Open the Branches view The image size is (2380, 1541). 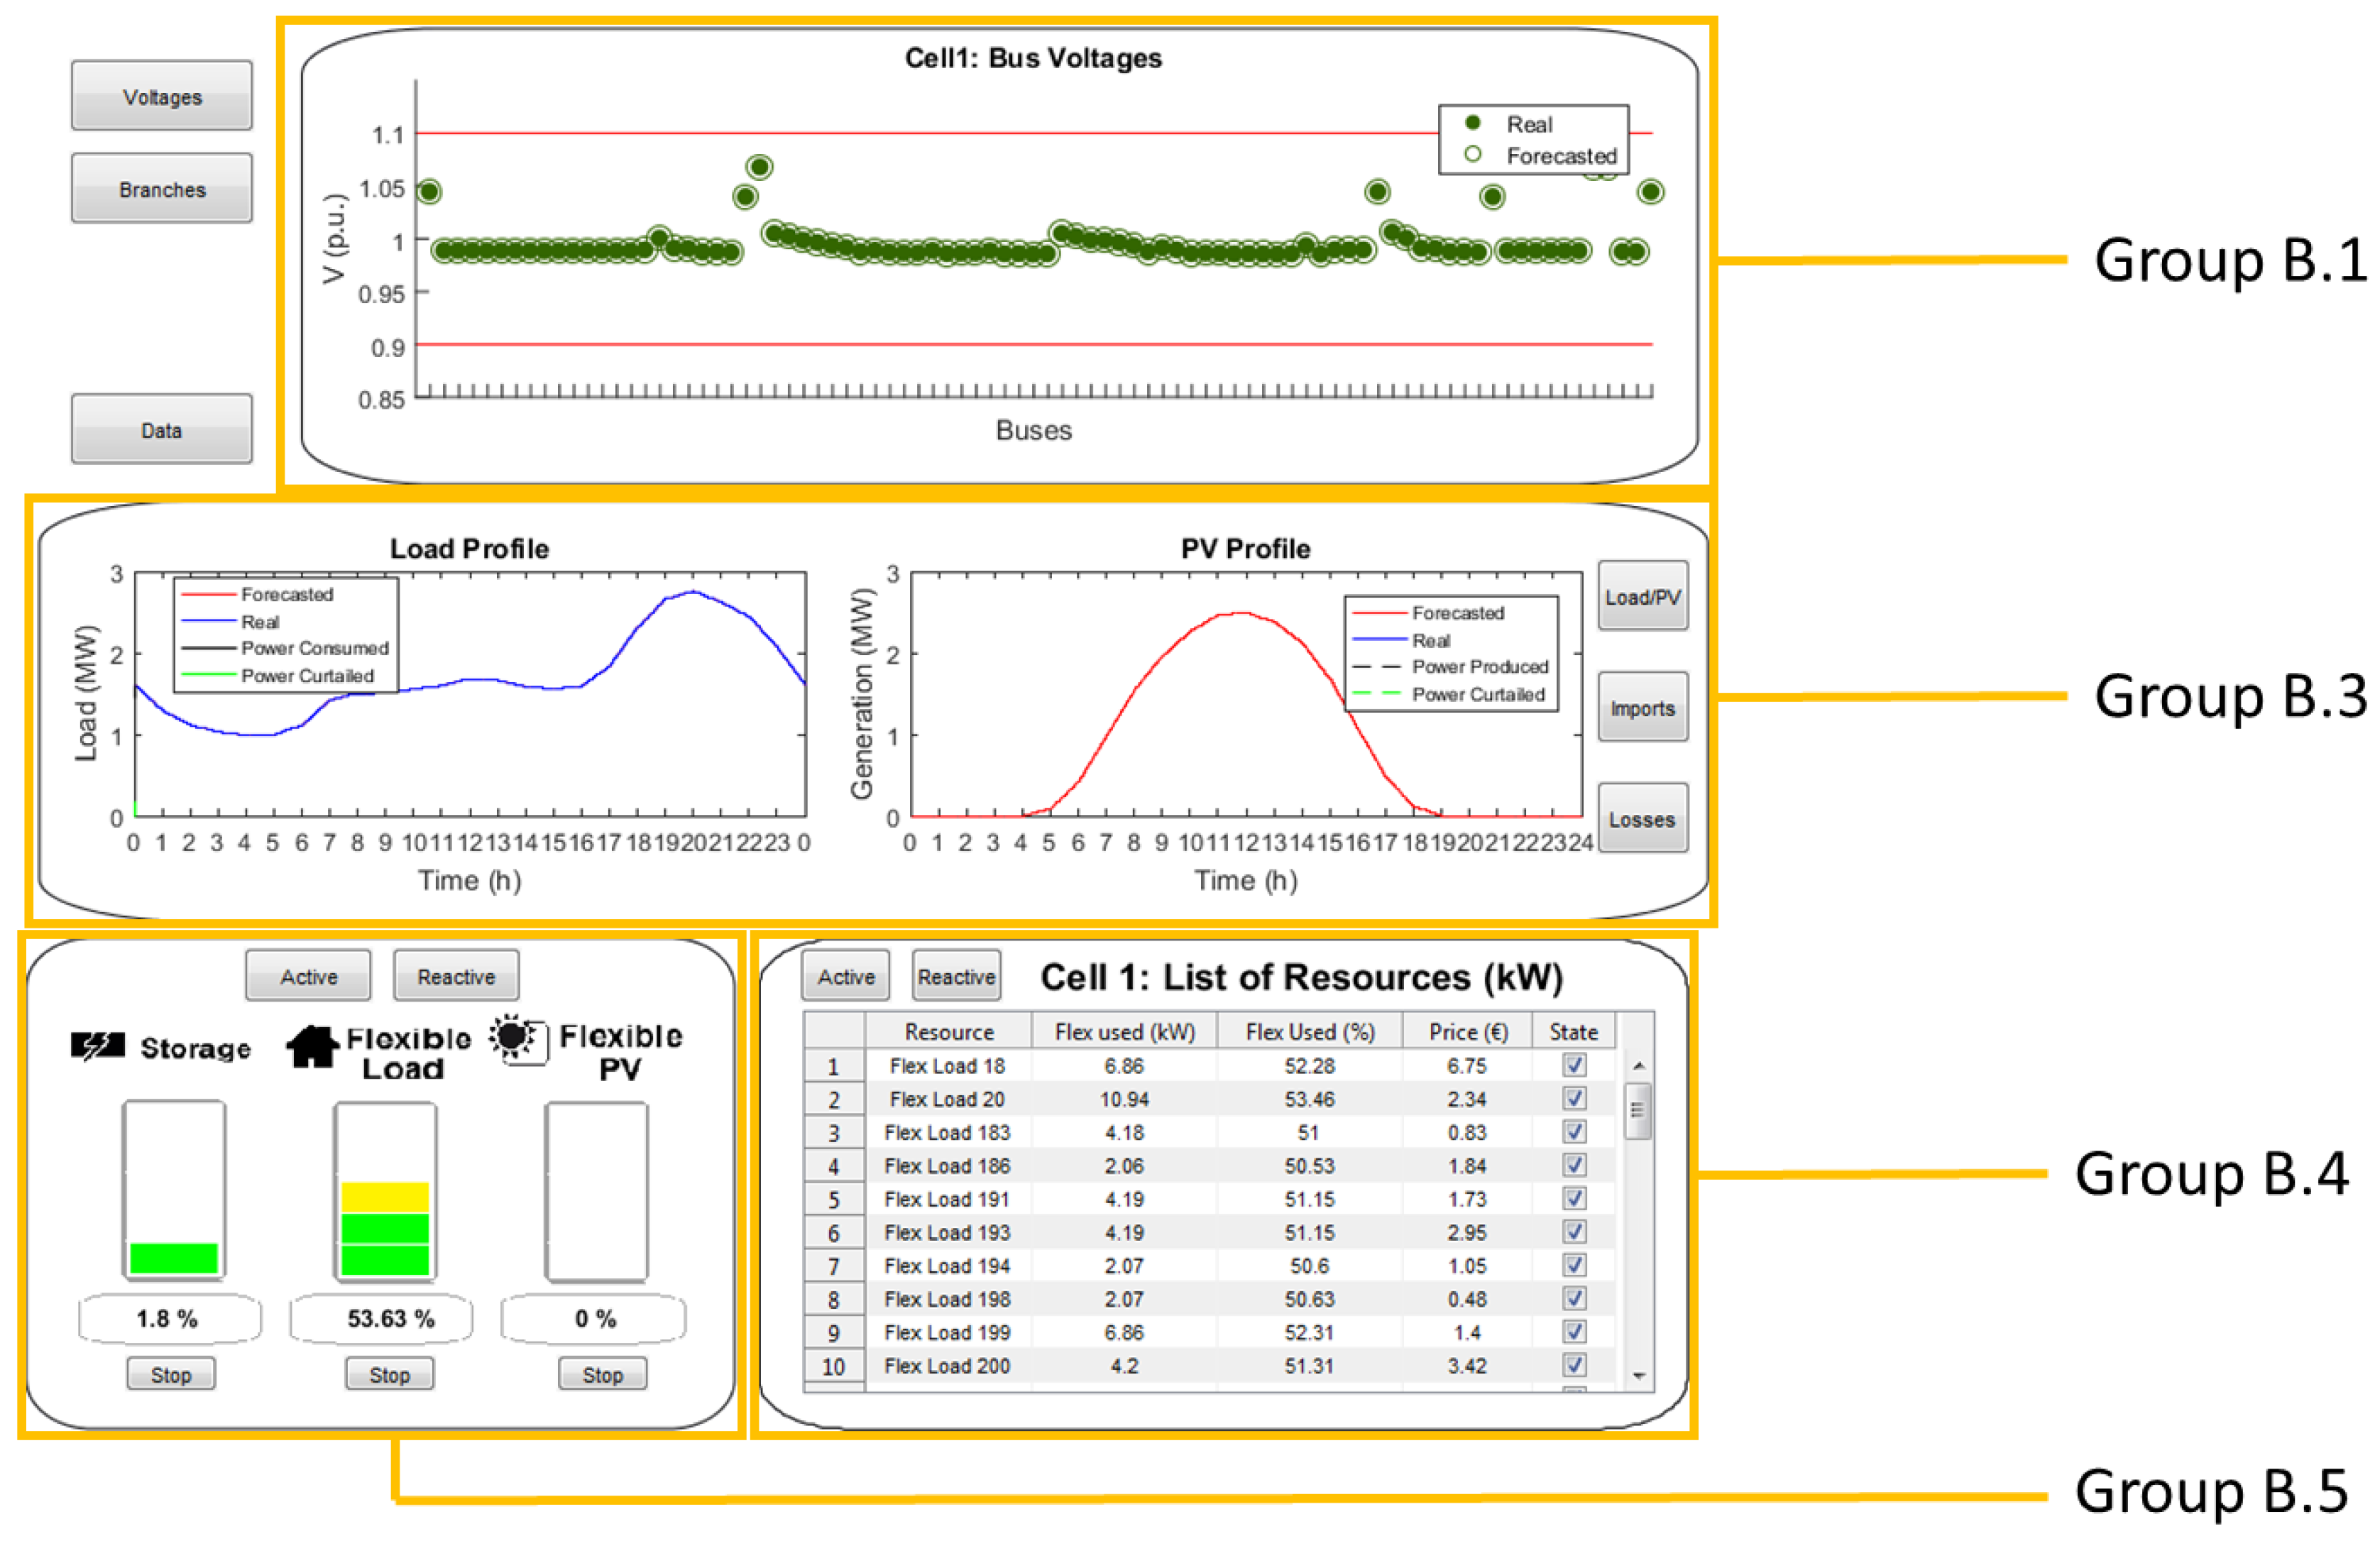[x=162, y=188]
